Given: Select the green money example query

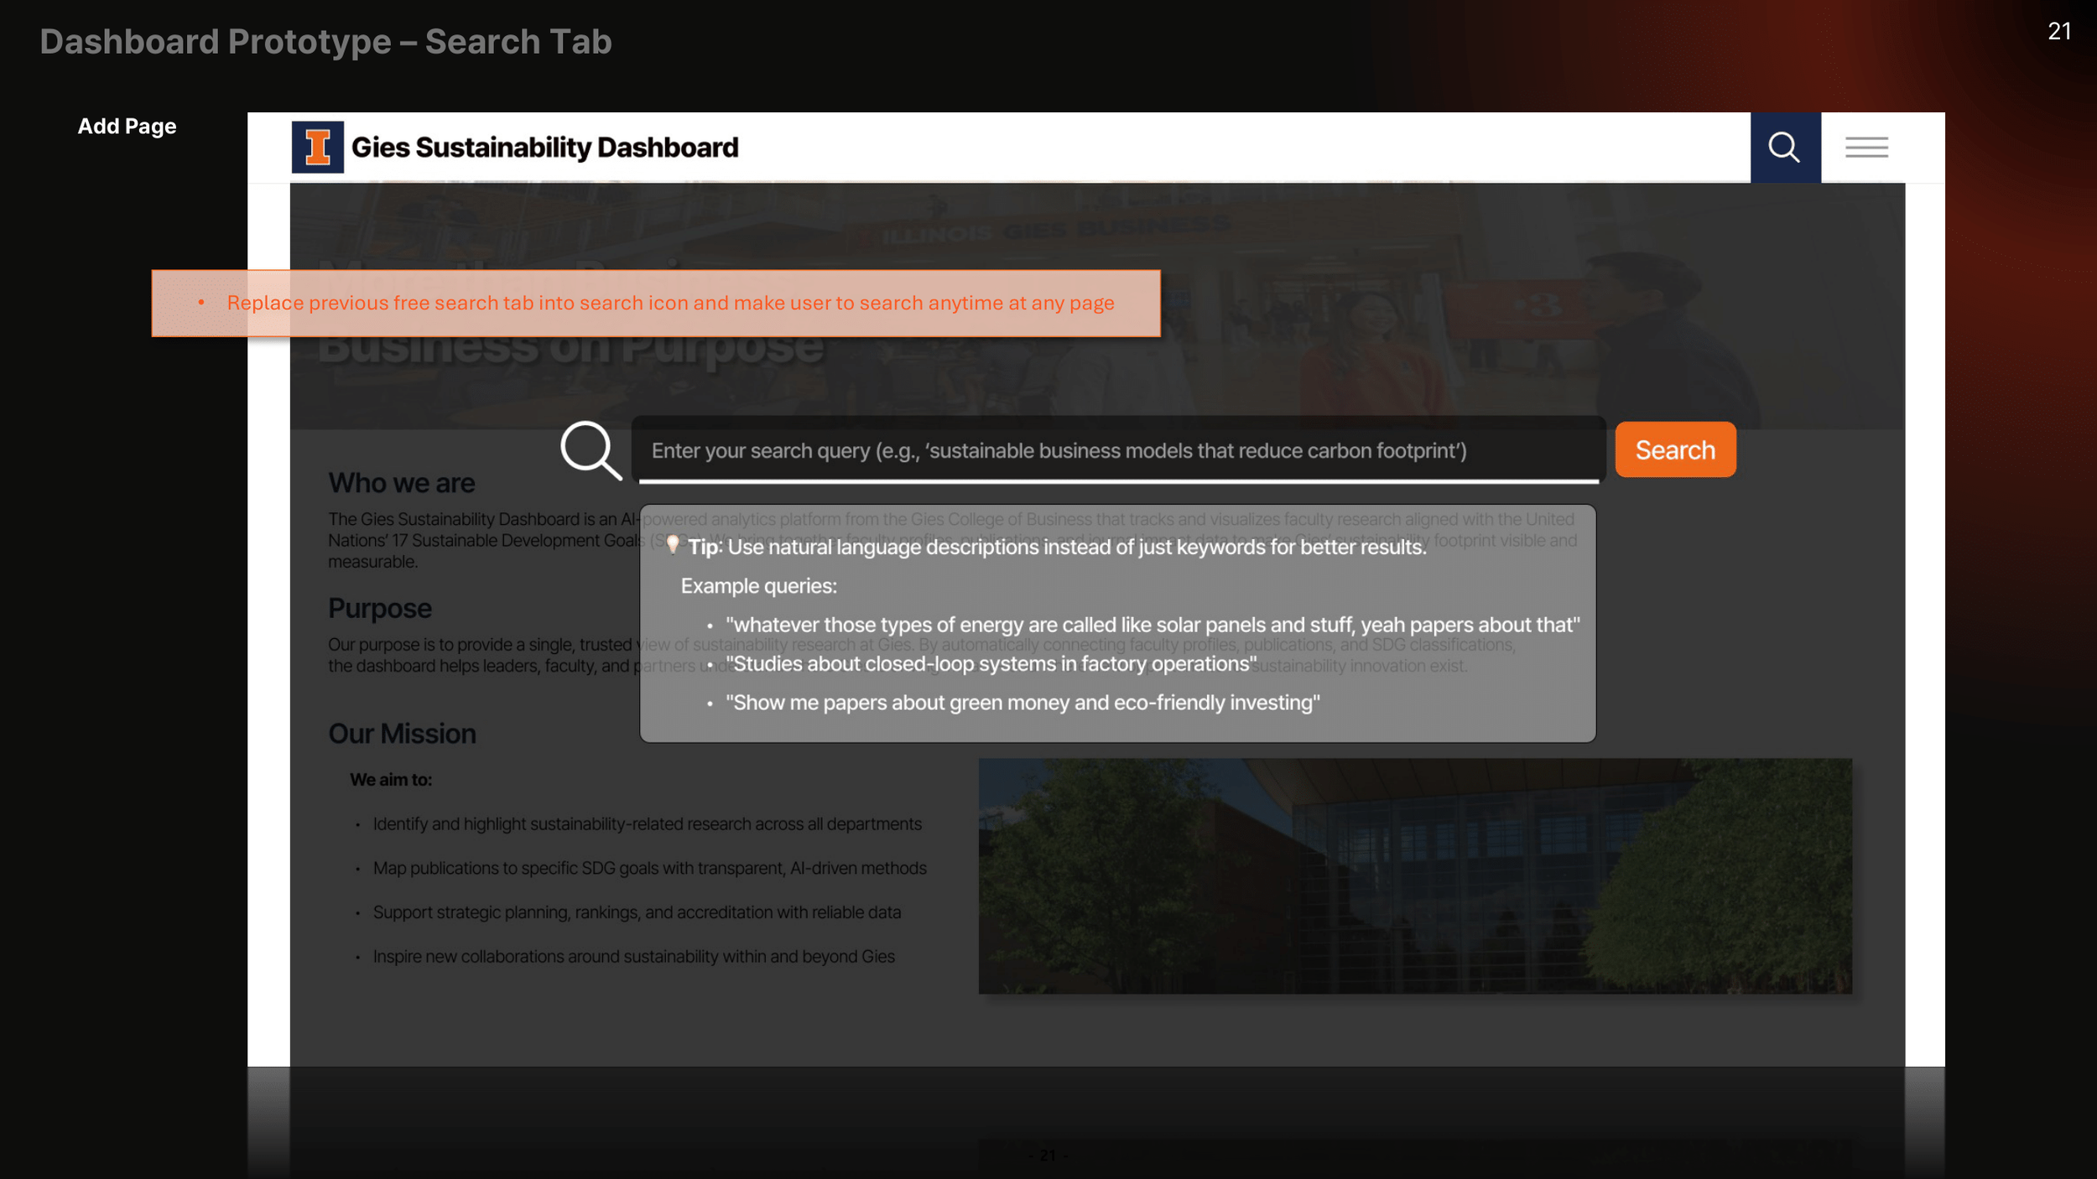Looking at the screenshot, I should tap(1022, 703).
